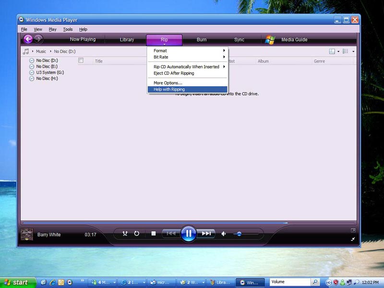
Task: Click No Disc (D:) in the breadcrumb
Action: (65, 51)
